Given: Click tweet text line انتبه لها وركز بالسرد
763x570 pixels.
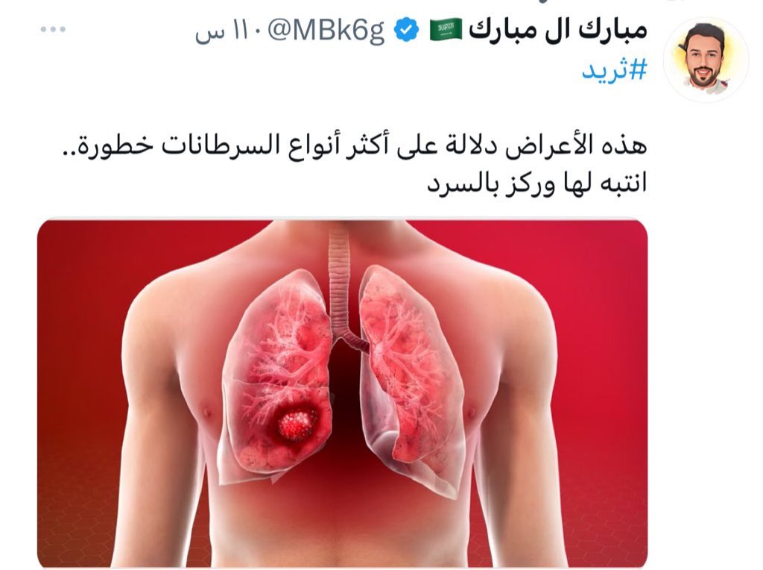Looking at the screenshot, I should [537, 184].
